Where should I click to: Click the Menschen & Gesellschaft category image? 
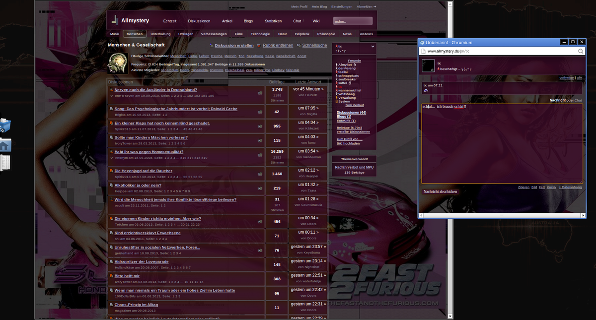[x=118, y=64]
